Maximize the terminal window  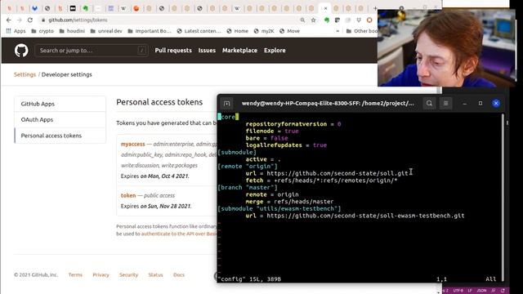pyautogui.click(x=481, y=104)
